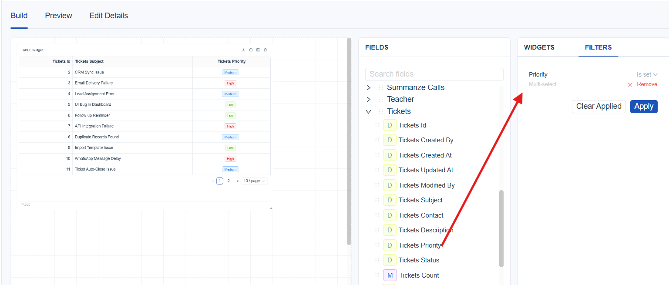
Task: Open the query console icon on the table widget
Action: coord(258,50)
